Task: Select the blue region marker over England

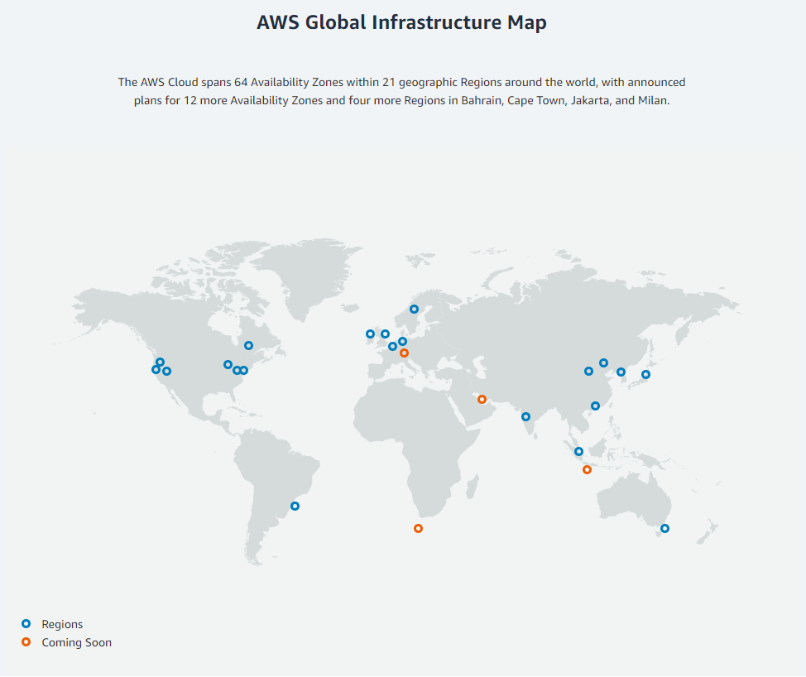Action: tap(385, 334)
